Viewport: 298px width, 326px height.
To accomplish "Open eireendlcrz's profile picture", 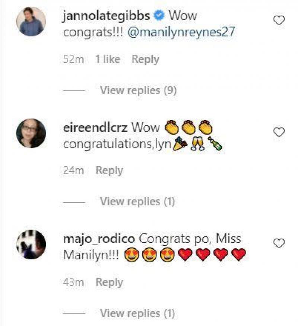I will pyautogui.click(x=31, y=132).
